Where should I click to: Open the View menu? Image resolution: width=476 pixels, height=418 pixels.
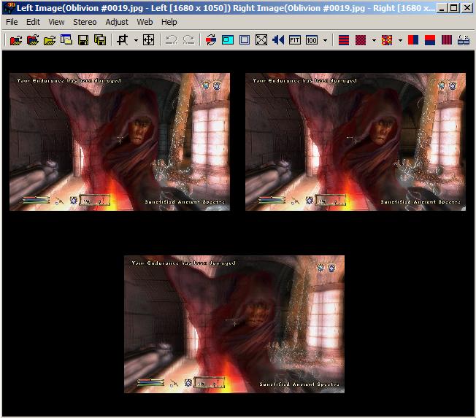[x=56, y=22]
